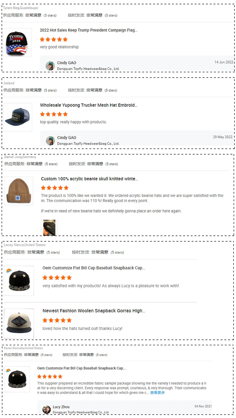View the beanie review's attached customer photo

49,228
